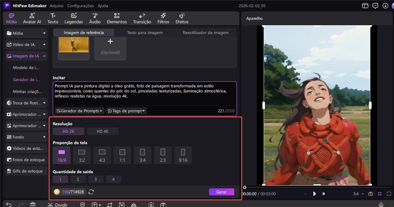Viewport: 394px width, 207px height.
Task: Choose the 9:16 aspect ratio
Action: click(183, 155)
